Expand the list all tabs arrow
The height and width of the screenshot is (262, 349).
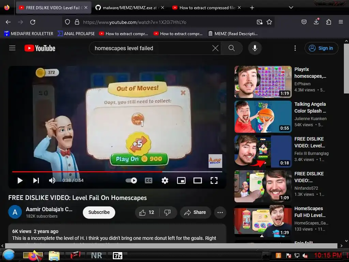coord(291,8)
